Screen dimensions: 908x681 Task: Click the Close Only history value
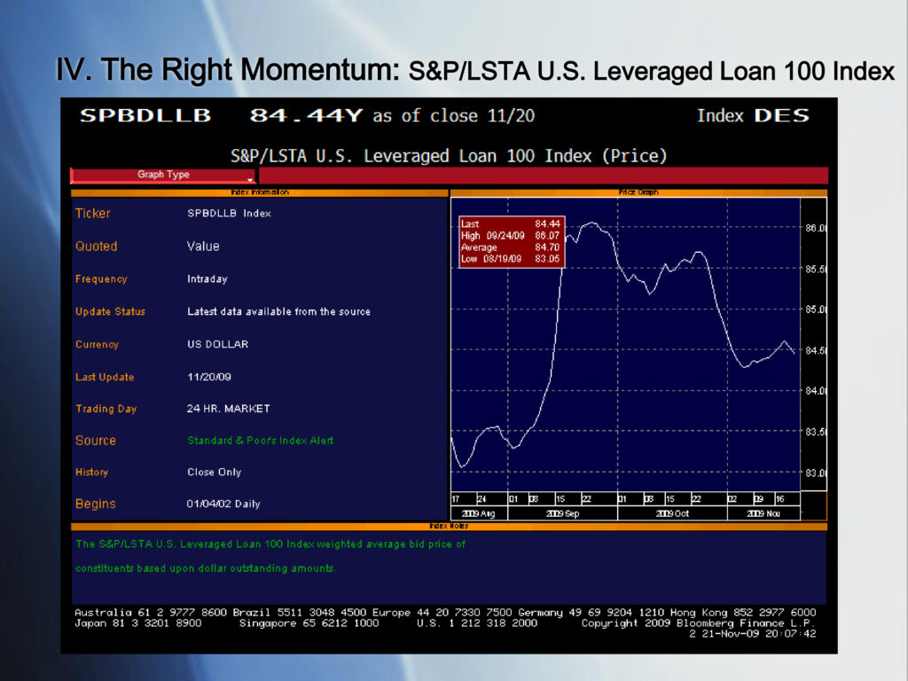tap(214, 473)
